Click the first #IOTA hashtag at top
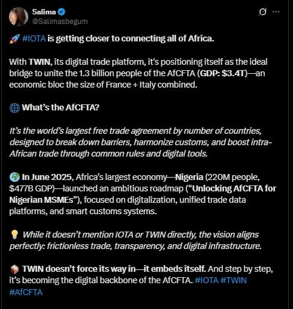 (34, 38)
